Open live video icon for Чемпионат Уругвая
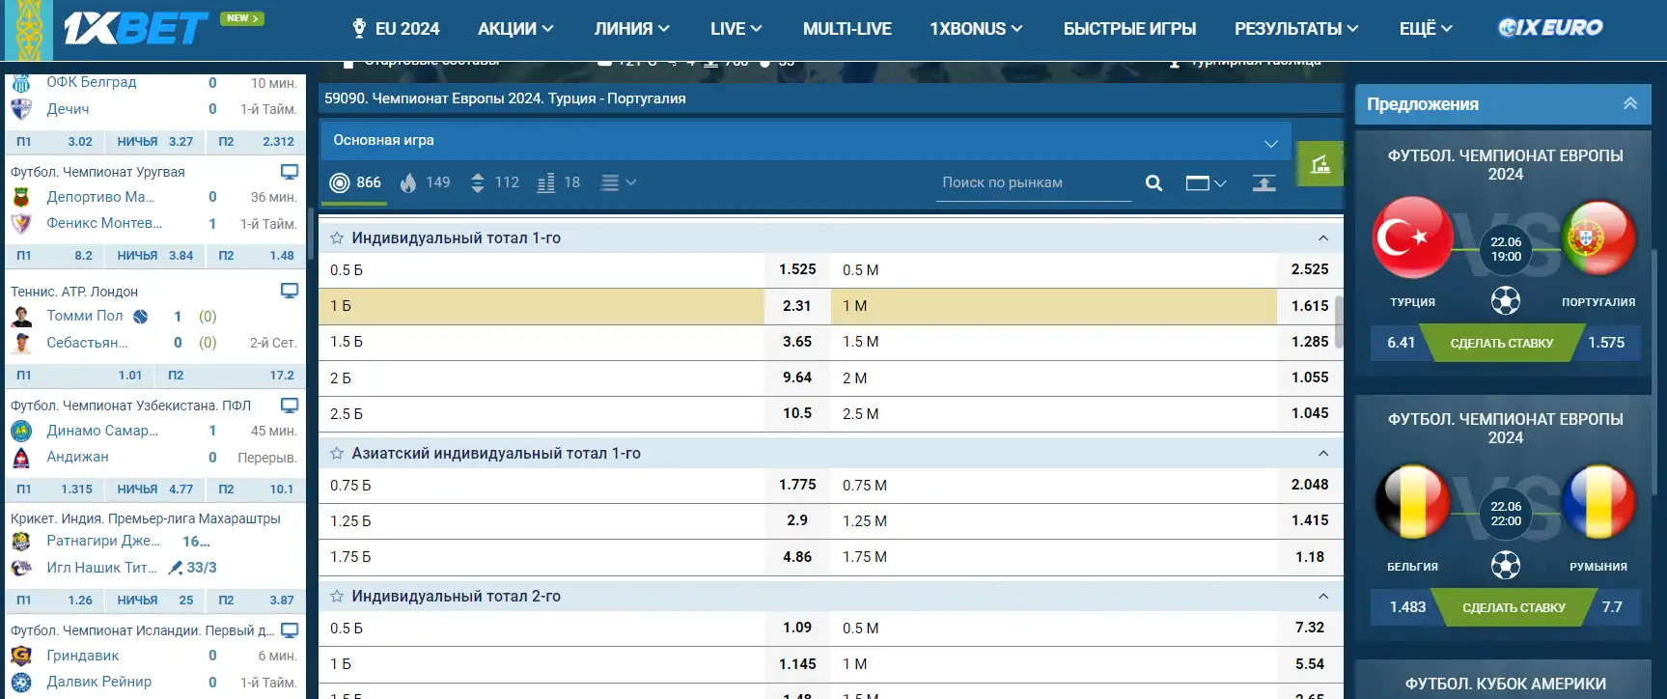Viewport: 1667px width, 699px height. click(290, 172)
